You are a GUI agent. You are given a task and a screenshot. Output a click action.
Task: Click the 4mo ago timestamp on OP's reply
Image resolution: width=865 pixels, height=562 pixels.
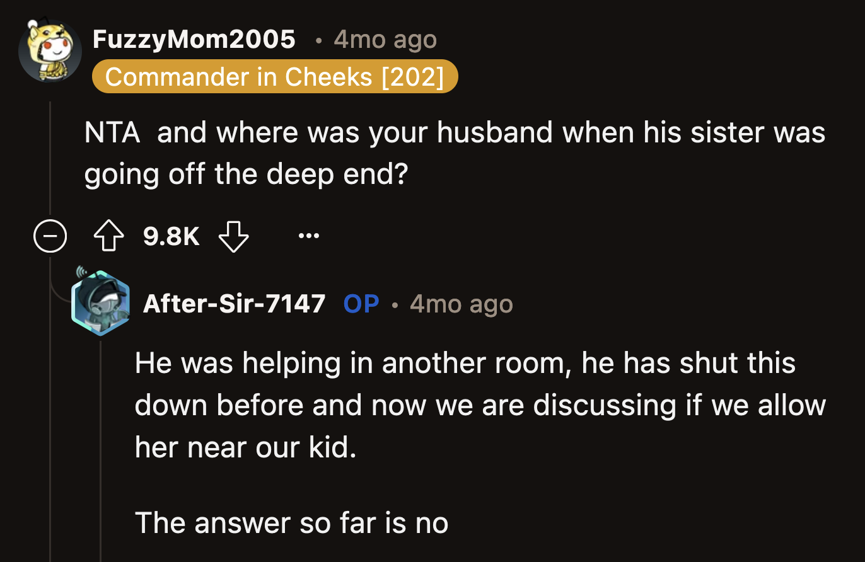[x=461, y=304]
